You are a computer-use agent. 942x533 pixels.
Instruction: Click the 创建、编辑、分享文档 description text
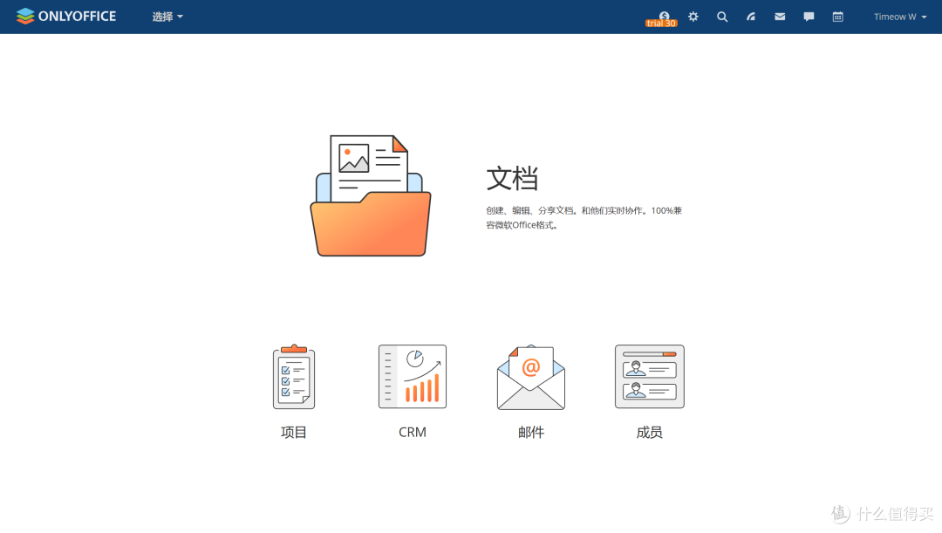584,217
